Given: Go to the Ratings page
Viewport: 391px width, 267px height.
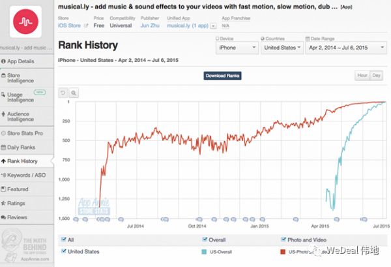Looking at the screenshot, I should point(18,203).
